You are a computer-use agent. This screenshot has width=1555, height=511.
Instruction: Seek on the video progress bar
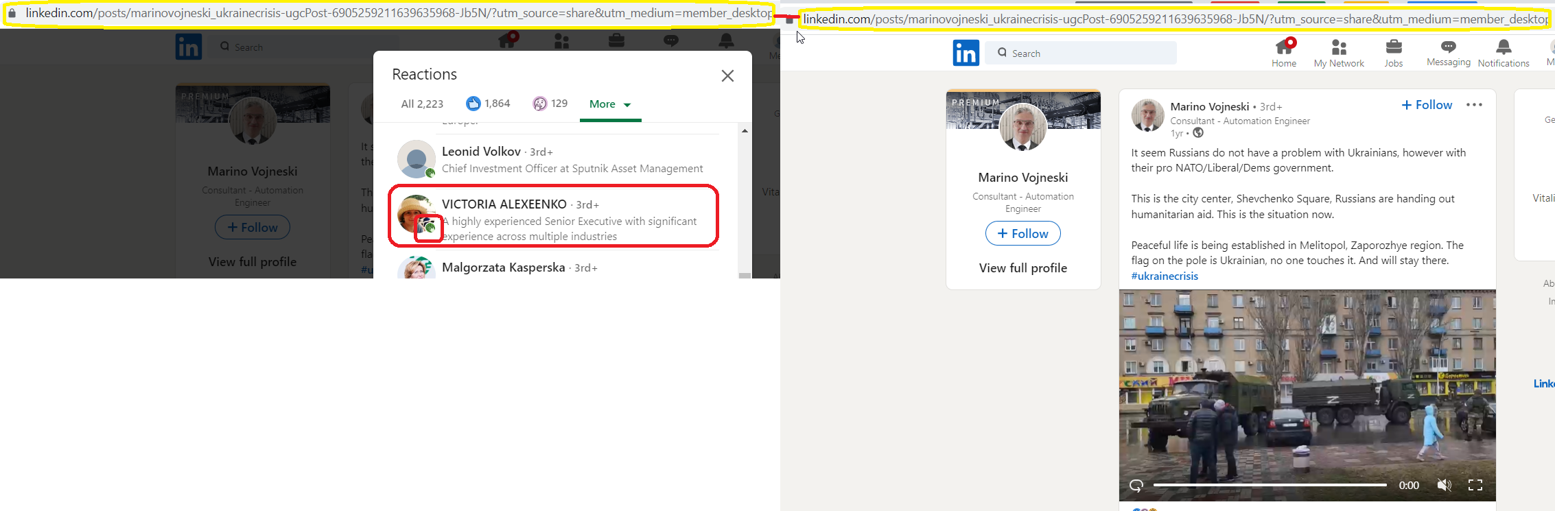[x=1270, y=485]
